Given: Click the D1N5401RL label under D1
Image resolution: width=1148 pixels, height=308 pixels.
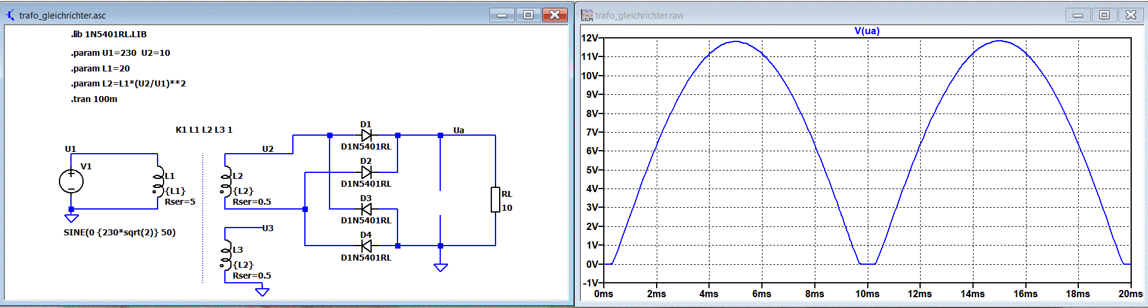Looking at the screenshot, I should tap(366, 146).
